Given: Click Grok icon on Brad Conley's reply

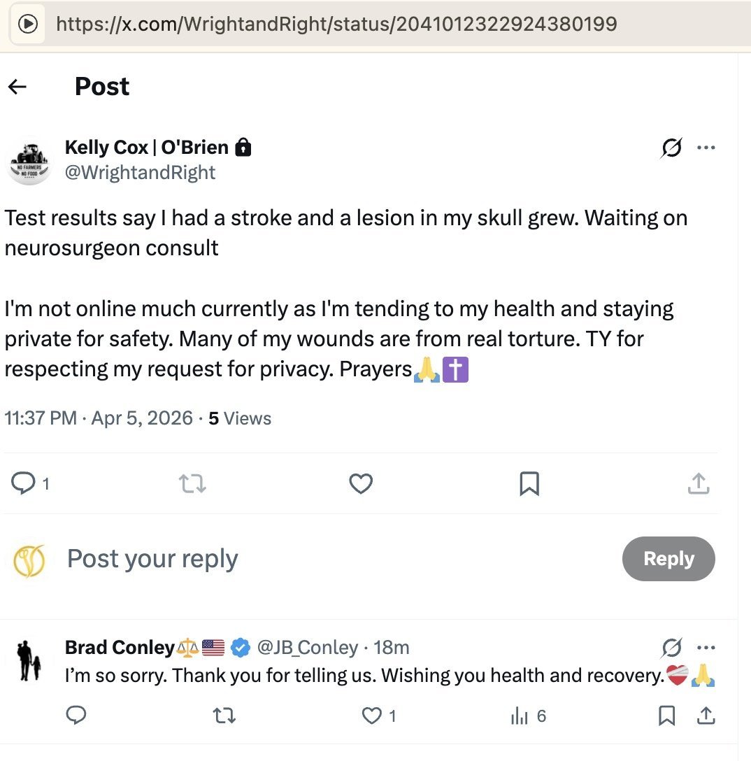Looking at the screenshot, I should 671,648.
